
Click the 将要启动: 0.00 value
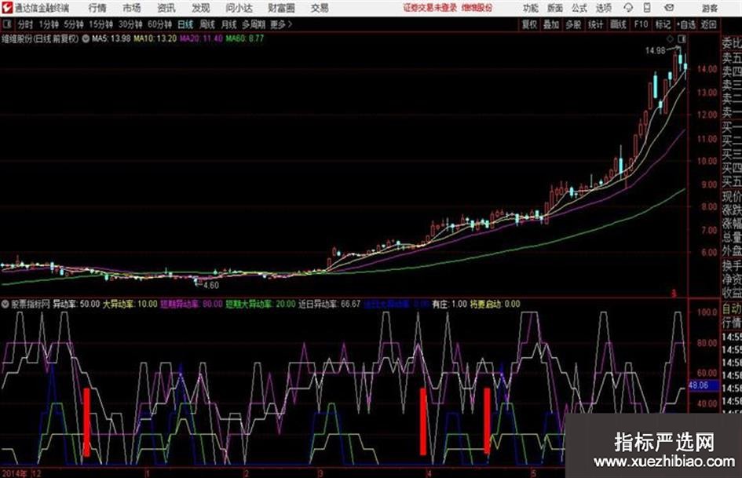[x=495, y=304]
